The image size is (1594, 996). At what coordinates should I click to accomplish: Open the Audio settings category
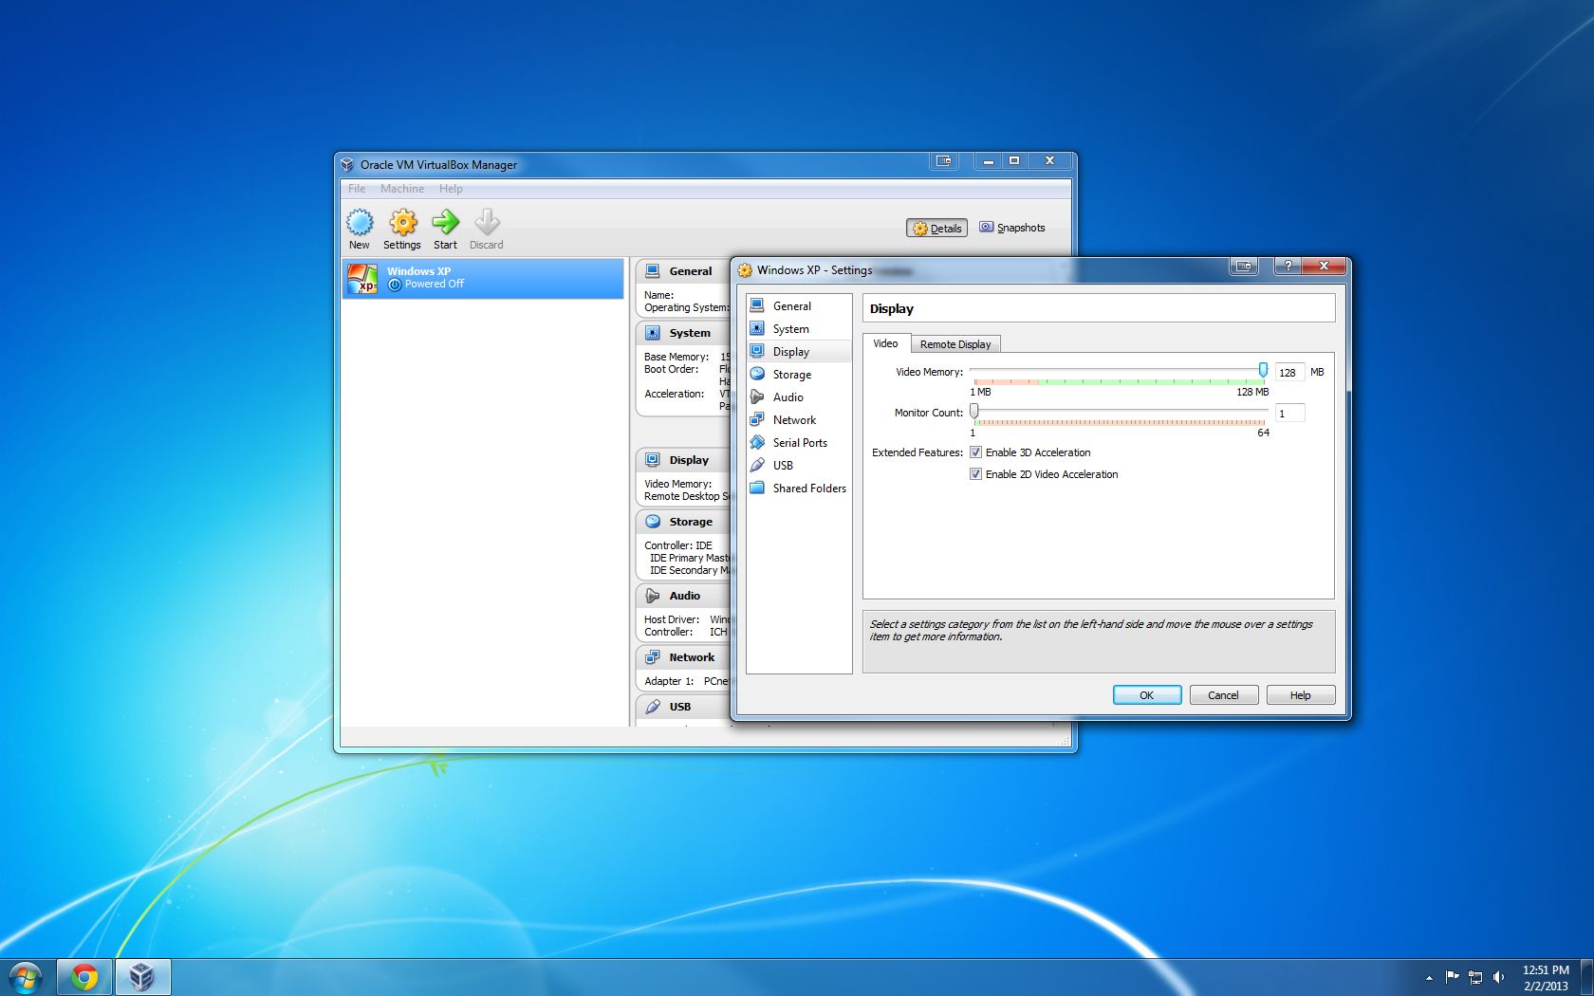(x=788, y=397)
